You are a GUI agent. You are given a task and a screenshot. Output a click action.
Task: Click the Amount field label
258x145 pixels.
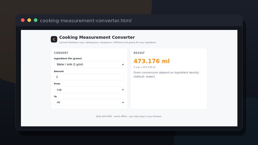click(59, 71)
